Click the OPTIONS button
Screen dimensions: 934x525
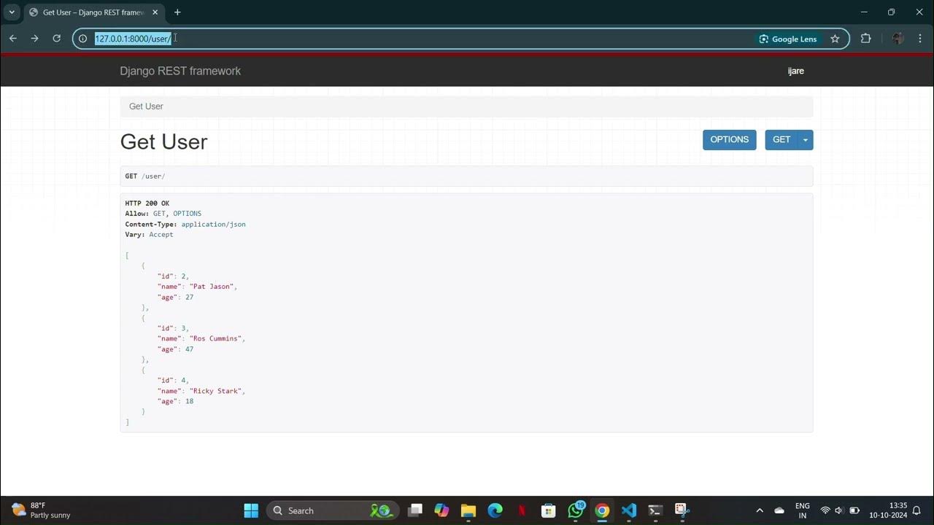tap(729, 140)
